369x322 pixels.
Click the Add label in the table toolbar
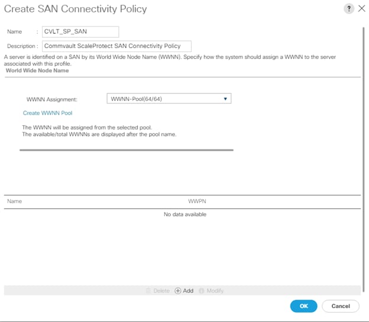tap(188, 291)
